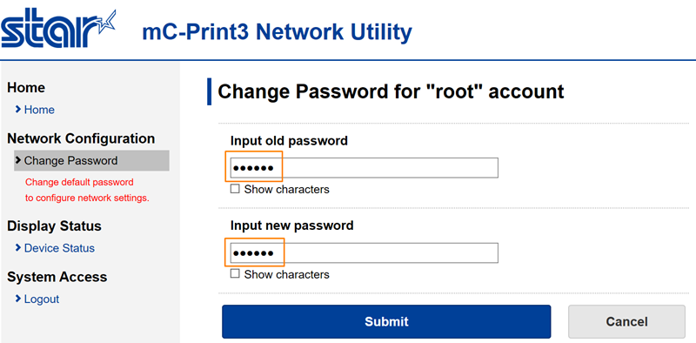Screen dimensions: 696x343
Task: Click the Star company logo
Action: pos(58,28)
